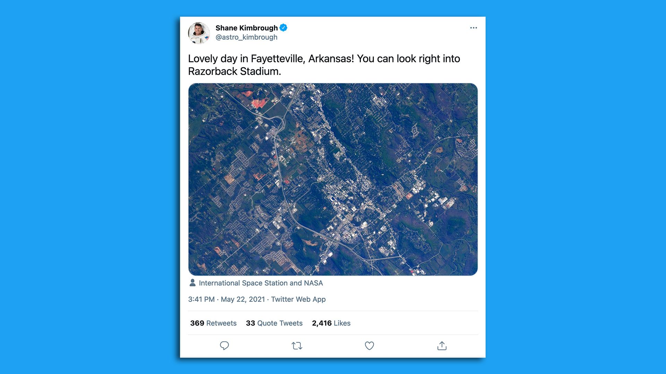Screen dimensions: 666x374
Task: Click the Shane Kimbrough display name
Action: 247,28
